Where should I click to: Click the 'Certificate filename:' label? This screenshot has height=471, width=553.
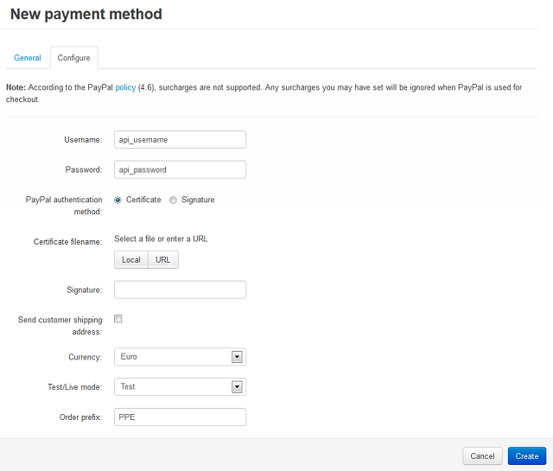coord(67,242)
